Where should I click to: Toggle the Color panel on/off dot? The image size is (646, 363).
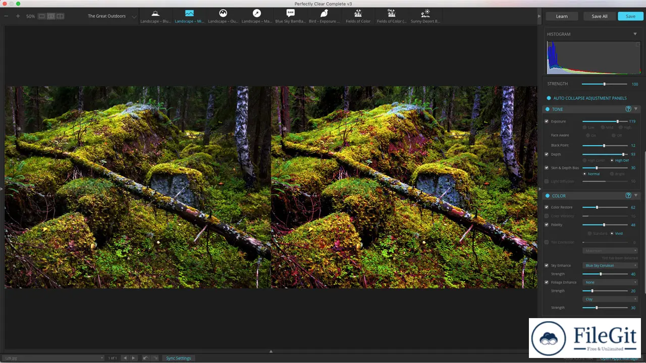point(547,196)
